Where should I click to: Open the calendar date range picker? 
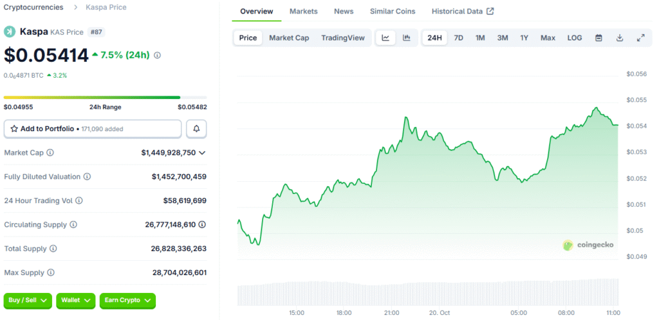tap(599, 38)
